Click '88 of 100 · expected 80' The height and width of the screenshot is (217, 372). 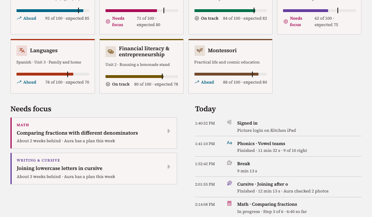coord(245,82)
